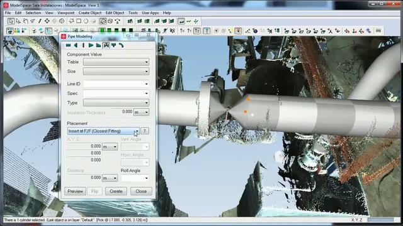This screenshot has width=403, height=226.
Task: Click the tee fitting icon in Pipe Modeling
Action: tap(113, 45)
